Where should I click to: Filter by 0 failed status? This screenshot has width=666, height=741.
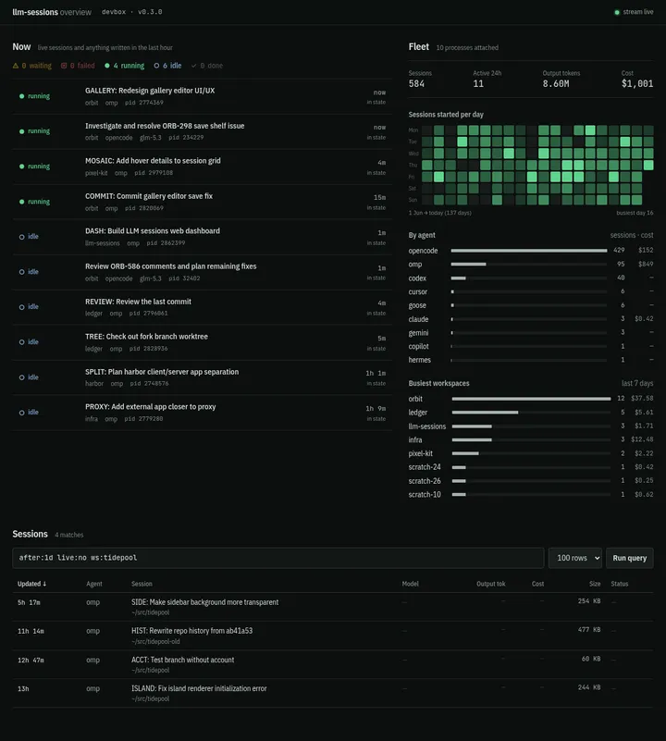pos(78,66)
